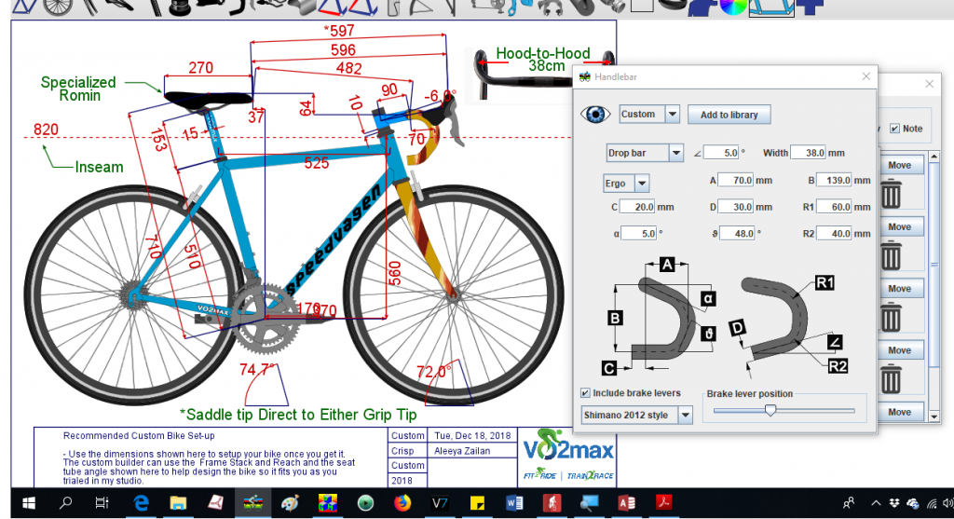Screen dimensions: 954x519
Task: Open Sticky Notes from taskbar
Action: 477,503
